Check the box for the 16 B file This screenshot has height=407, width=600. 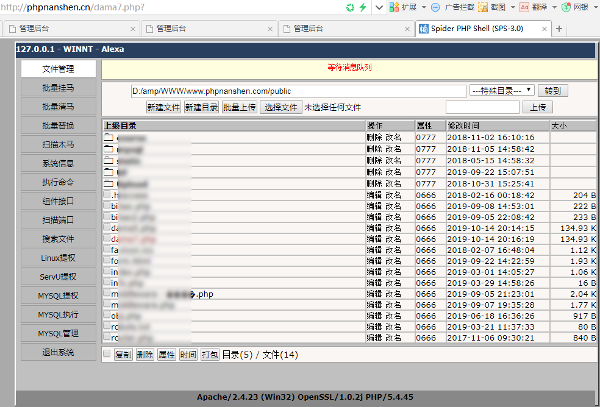pyautogui.click(x=107, y=282)
